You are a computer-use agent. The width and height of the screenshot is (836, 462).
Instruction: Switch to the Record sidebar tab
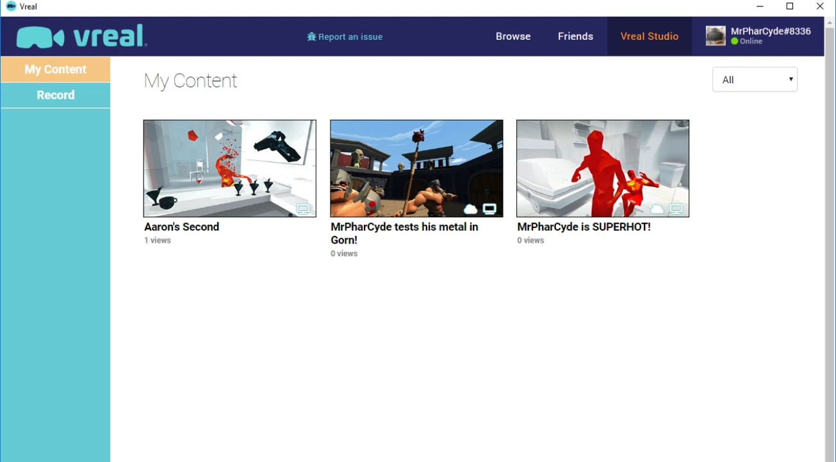[x=56, y=95]
